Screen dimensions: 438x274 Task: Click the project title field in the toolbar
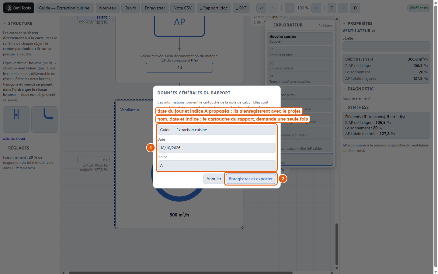click(x=64, y=8)
